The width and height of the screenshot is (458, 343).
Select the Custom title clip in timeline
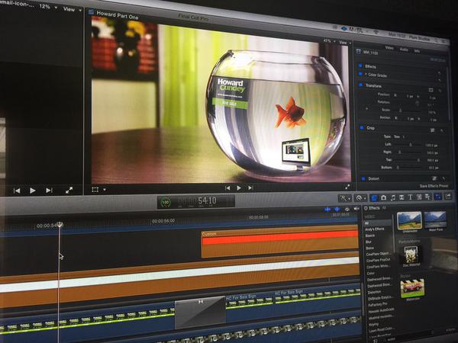279,242
